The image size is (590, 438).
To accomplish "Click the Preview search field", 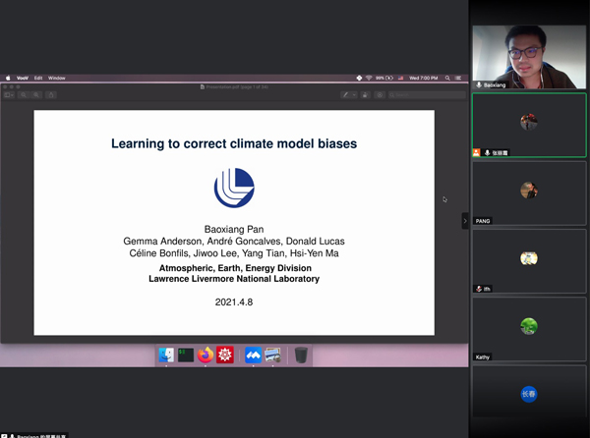I will point(427,95).
